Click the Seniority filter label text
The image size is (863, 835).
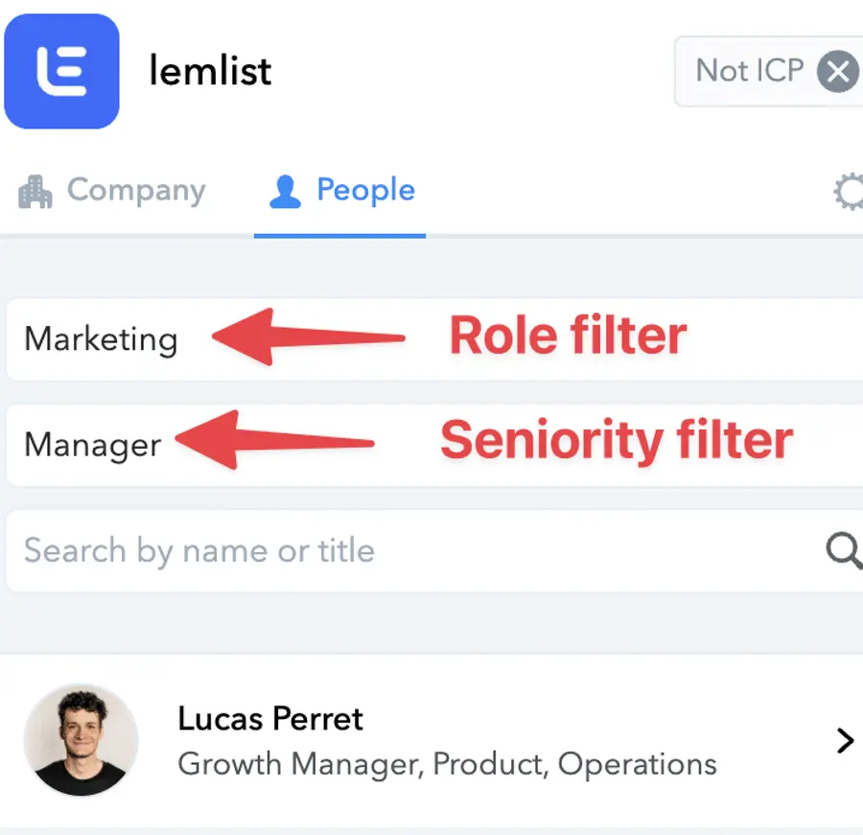pos(616,441)
